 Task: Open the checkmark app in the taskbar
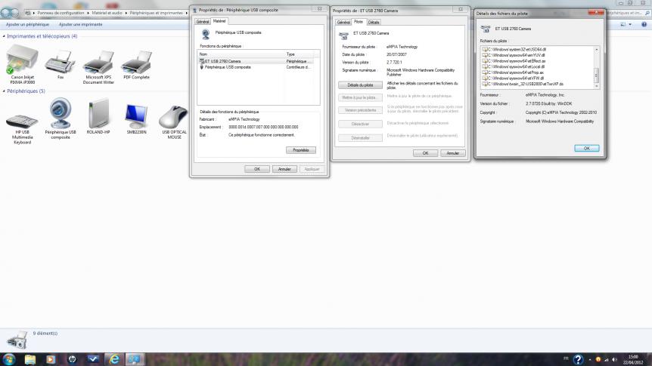click(93, 359)
